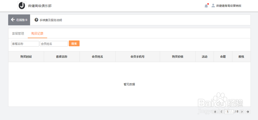The width and height of the screenshot is (258, 120).
Task: Go to the next page chevron
Action: 242,112
